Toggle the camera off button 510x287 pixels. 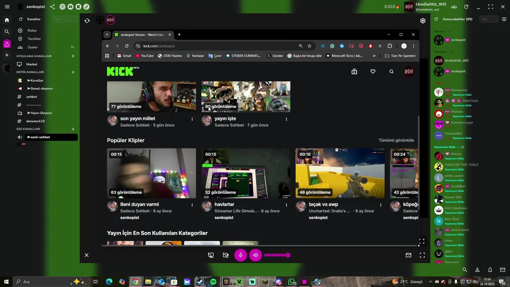tap(226, 255)
